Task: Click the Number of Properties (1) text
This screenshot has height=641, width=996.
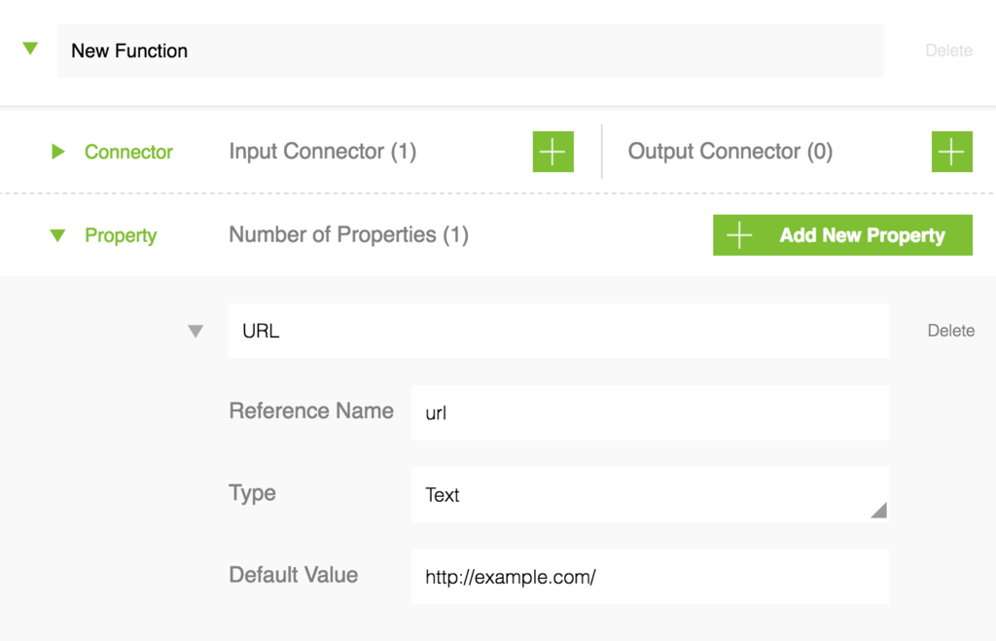Action: [x=348, y=234]
